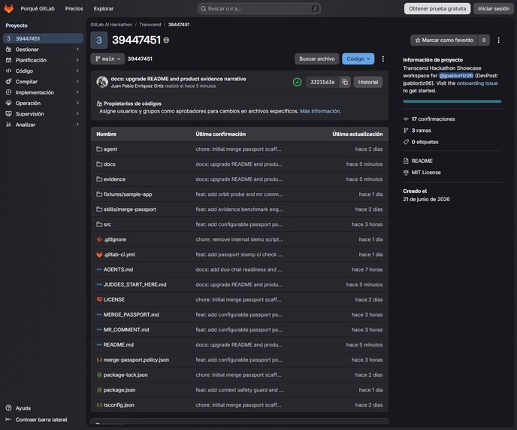Click Historial button
This screenshot has height=430, width=517.
(368, 82)
